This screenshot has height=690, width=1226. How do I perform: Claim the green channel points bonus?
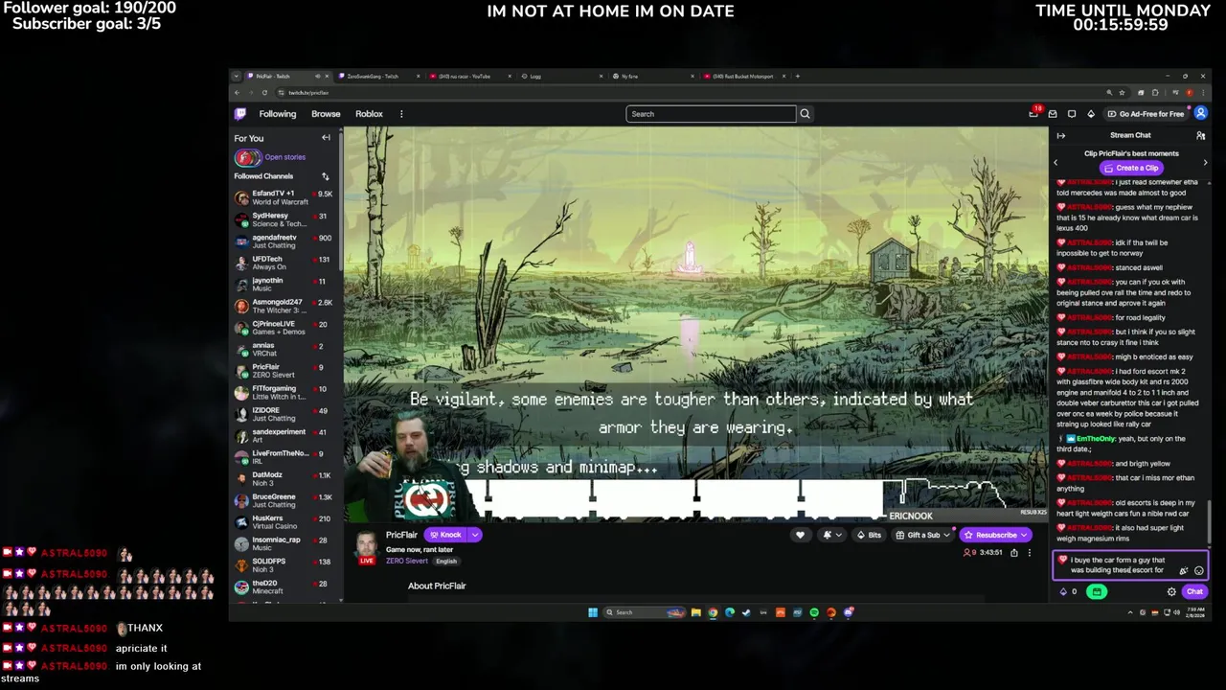click(x=1097, y=592)
